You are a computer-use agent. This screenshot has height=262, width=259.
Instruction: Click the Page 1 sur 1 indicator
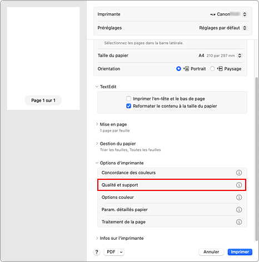pos(43,100)
